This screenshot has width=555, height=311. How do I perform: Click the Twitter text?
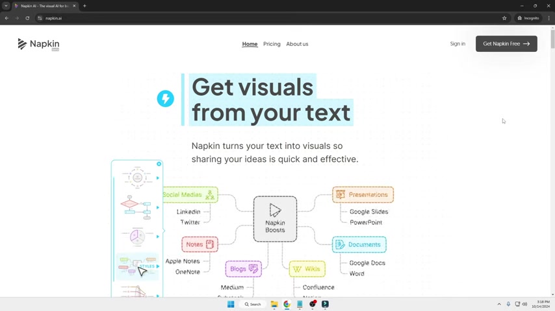click(190, 222)
